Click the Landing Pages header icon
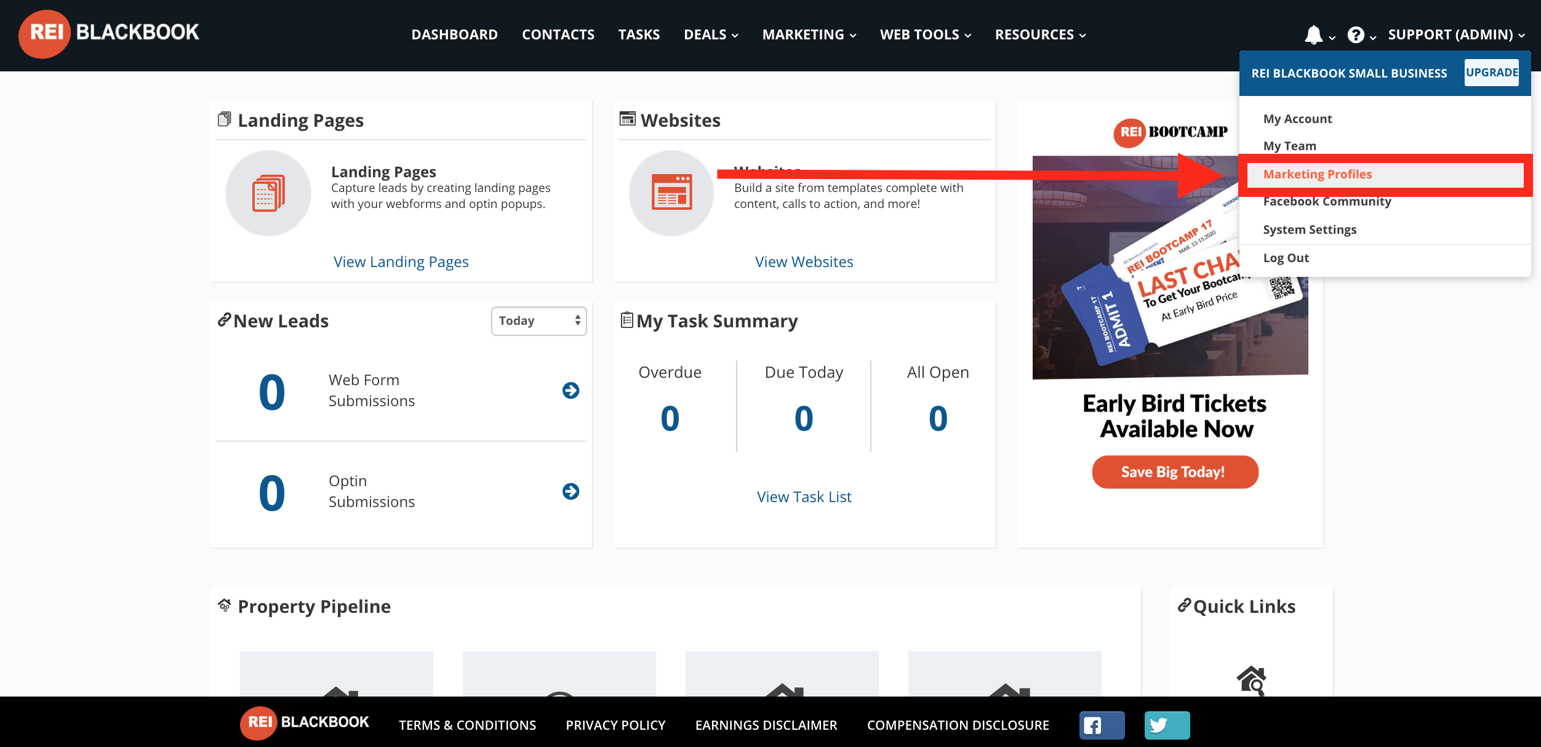The width and height of the screenshot is (1541, 747). (x=225, y=119)
